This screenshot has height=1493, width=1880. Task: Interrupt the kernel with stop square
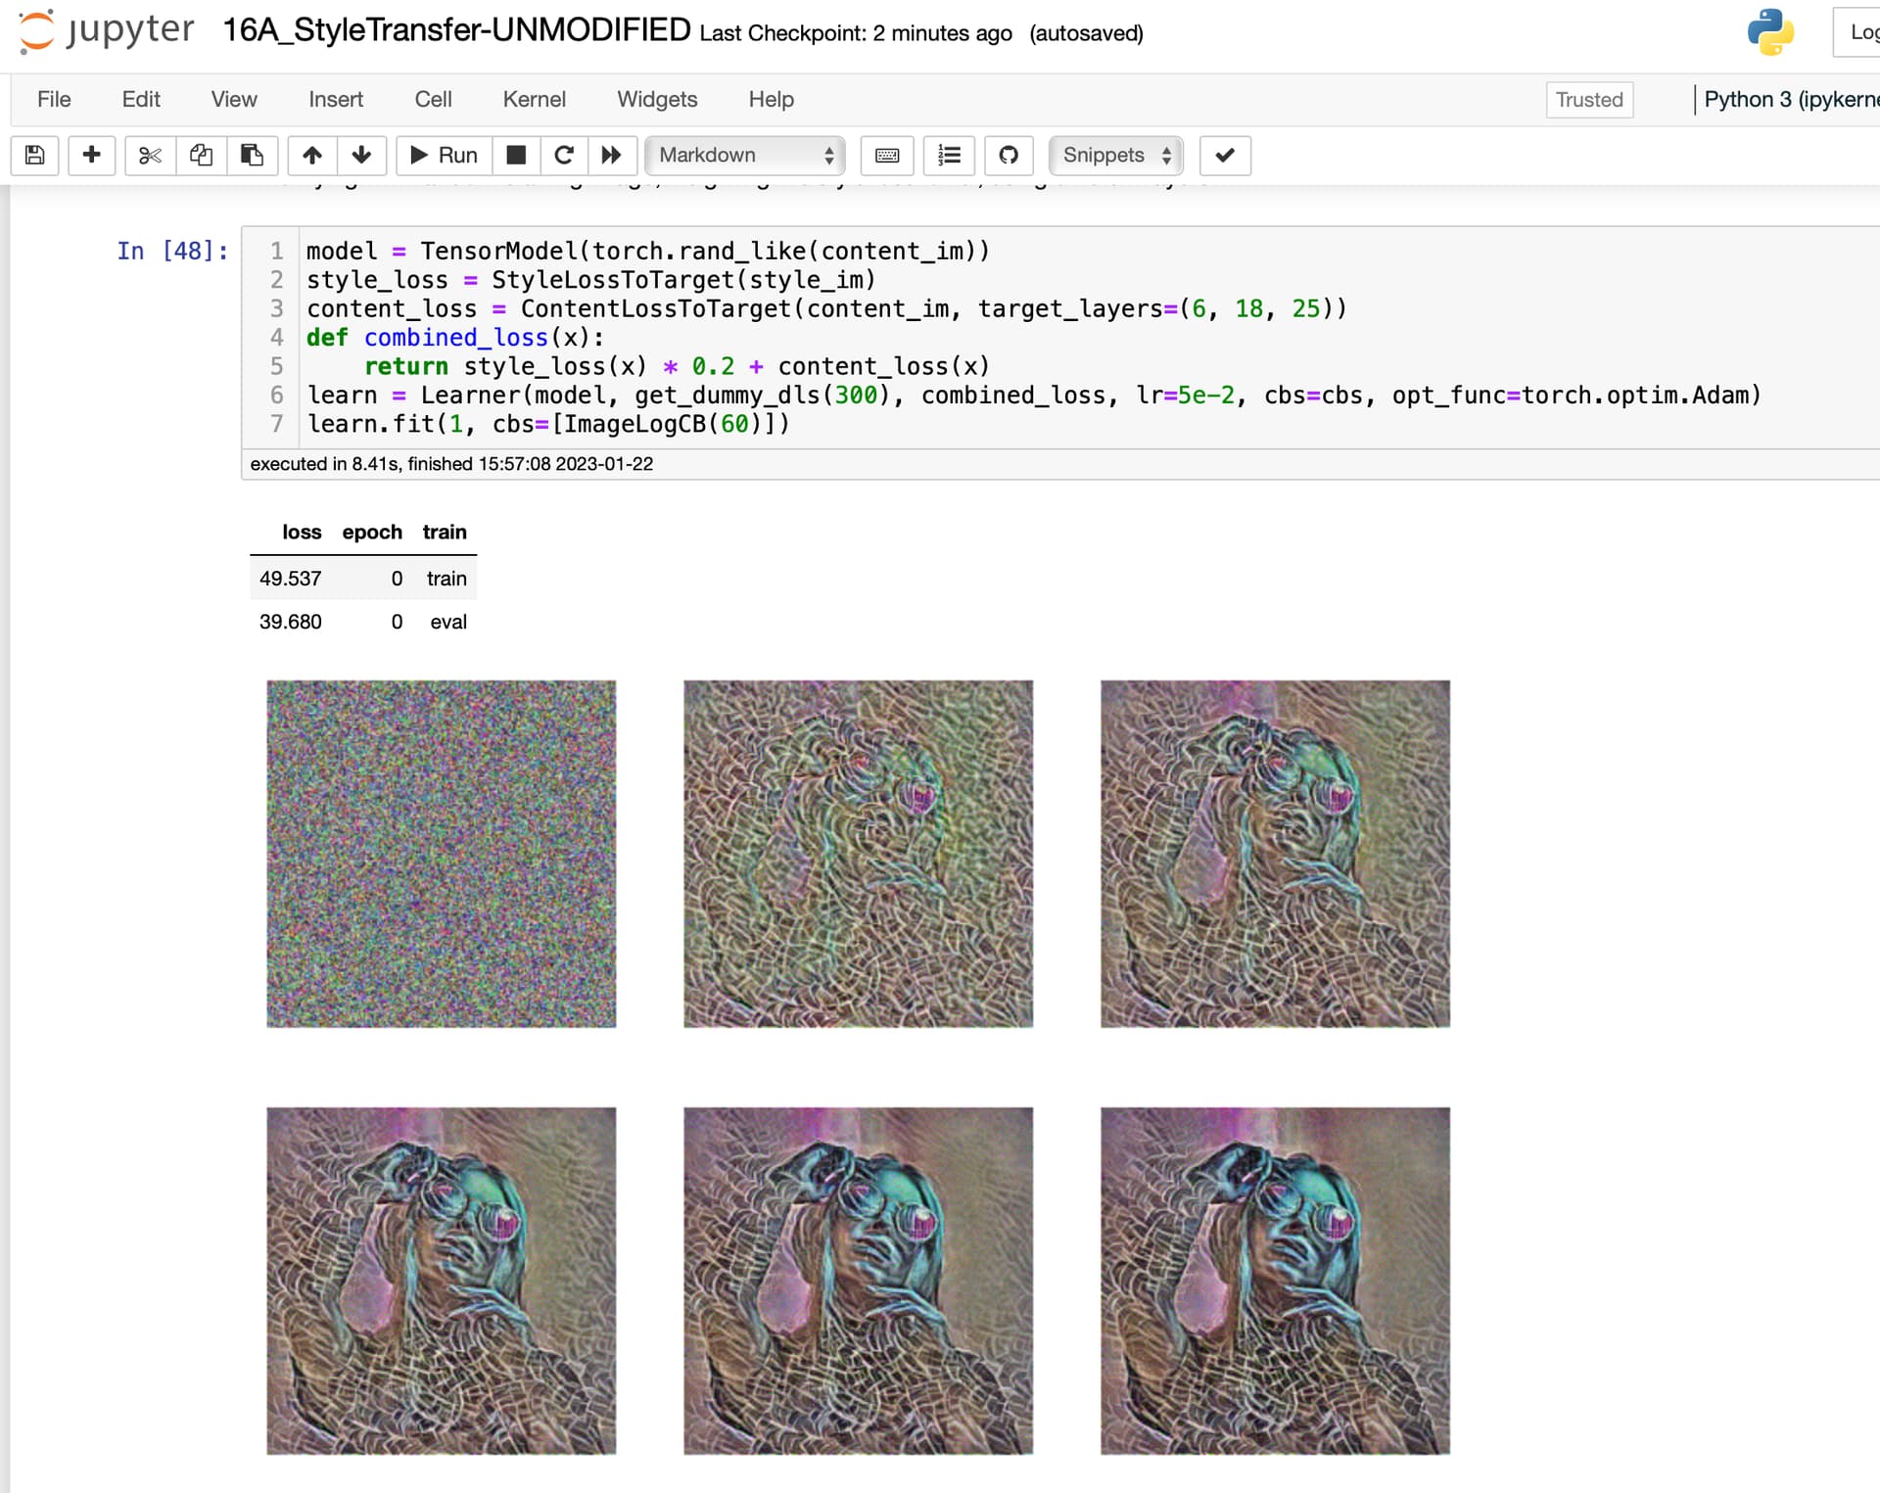pyautogui.click(x=516, y=155)
